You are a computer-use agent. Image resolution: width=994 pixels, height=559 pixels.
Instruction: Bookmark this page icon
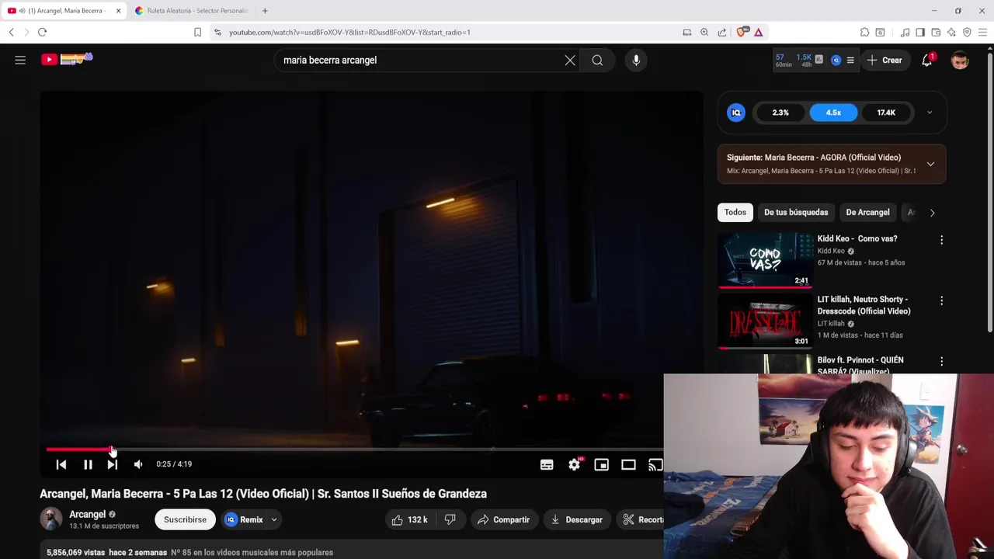click(x=197, y=32)
